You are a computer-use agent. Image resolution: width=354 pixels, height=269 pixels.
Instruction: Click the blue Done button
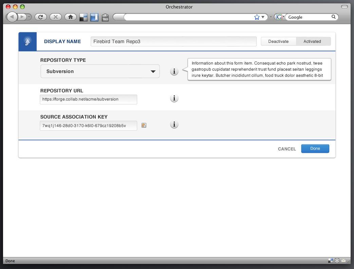pos(315,149)
